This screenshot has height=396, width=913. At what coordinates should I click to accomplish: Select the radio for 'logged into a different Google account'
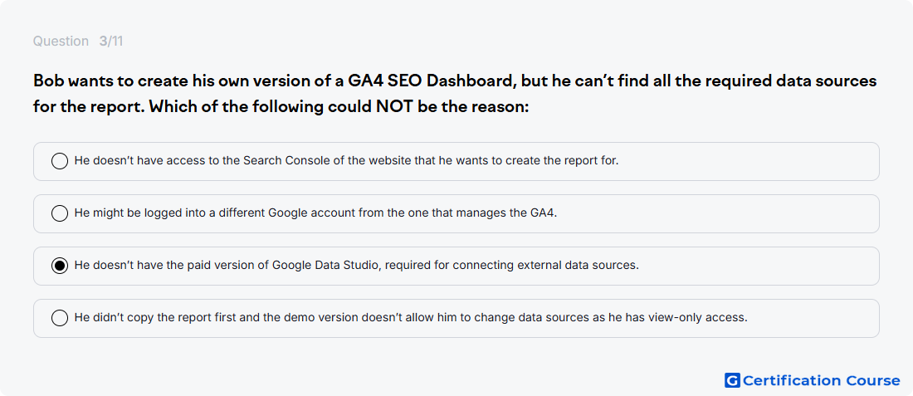coord(60,213)
